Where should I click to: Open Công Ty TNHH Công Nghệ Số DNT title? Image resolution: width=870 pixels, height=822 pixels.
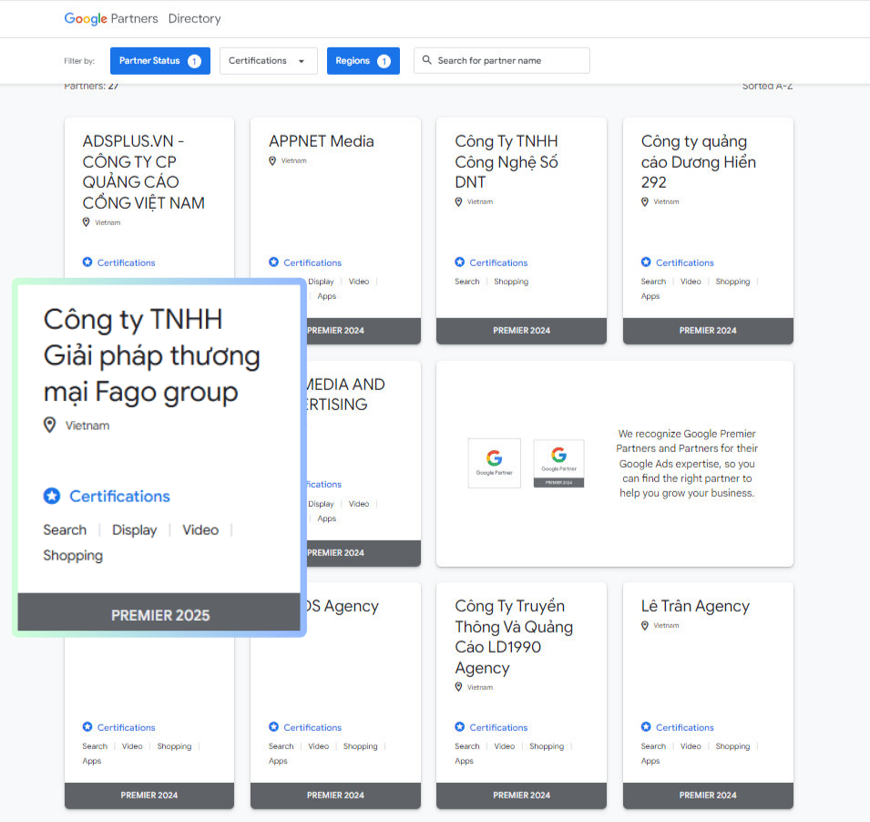pyautogui.click(x=507, y=161)
